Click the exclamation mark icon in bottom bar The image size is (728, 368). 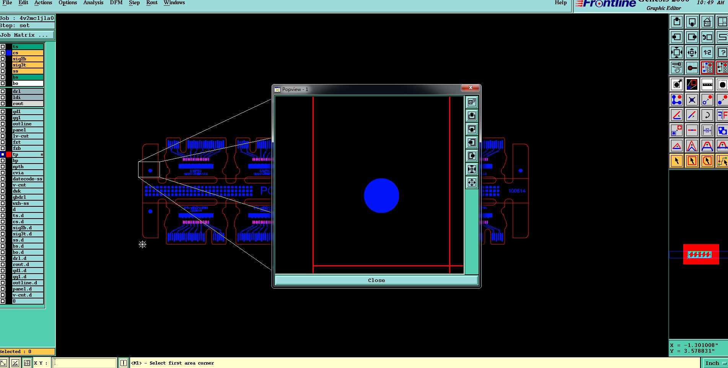point(123,363)
